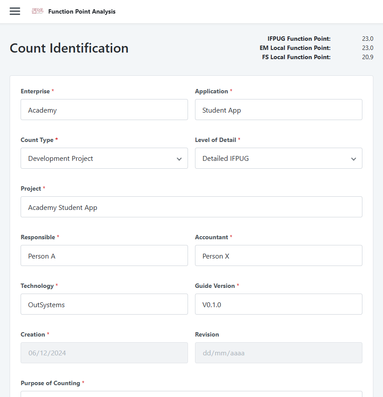Click the Count Type chevron arrow
This screenshot has width=383, height=397.
(x=179, y=159)
